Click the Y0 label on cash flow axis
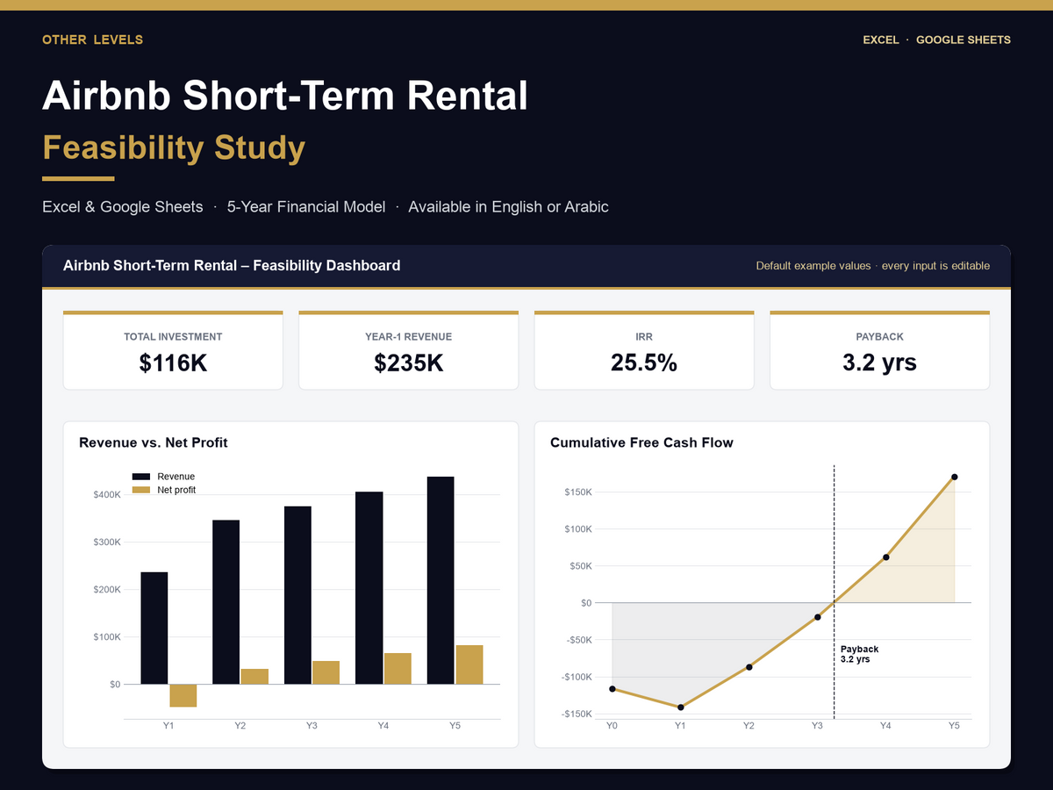The height and width of the screenshot is (790, 1053). point(612,726)
